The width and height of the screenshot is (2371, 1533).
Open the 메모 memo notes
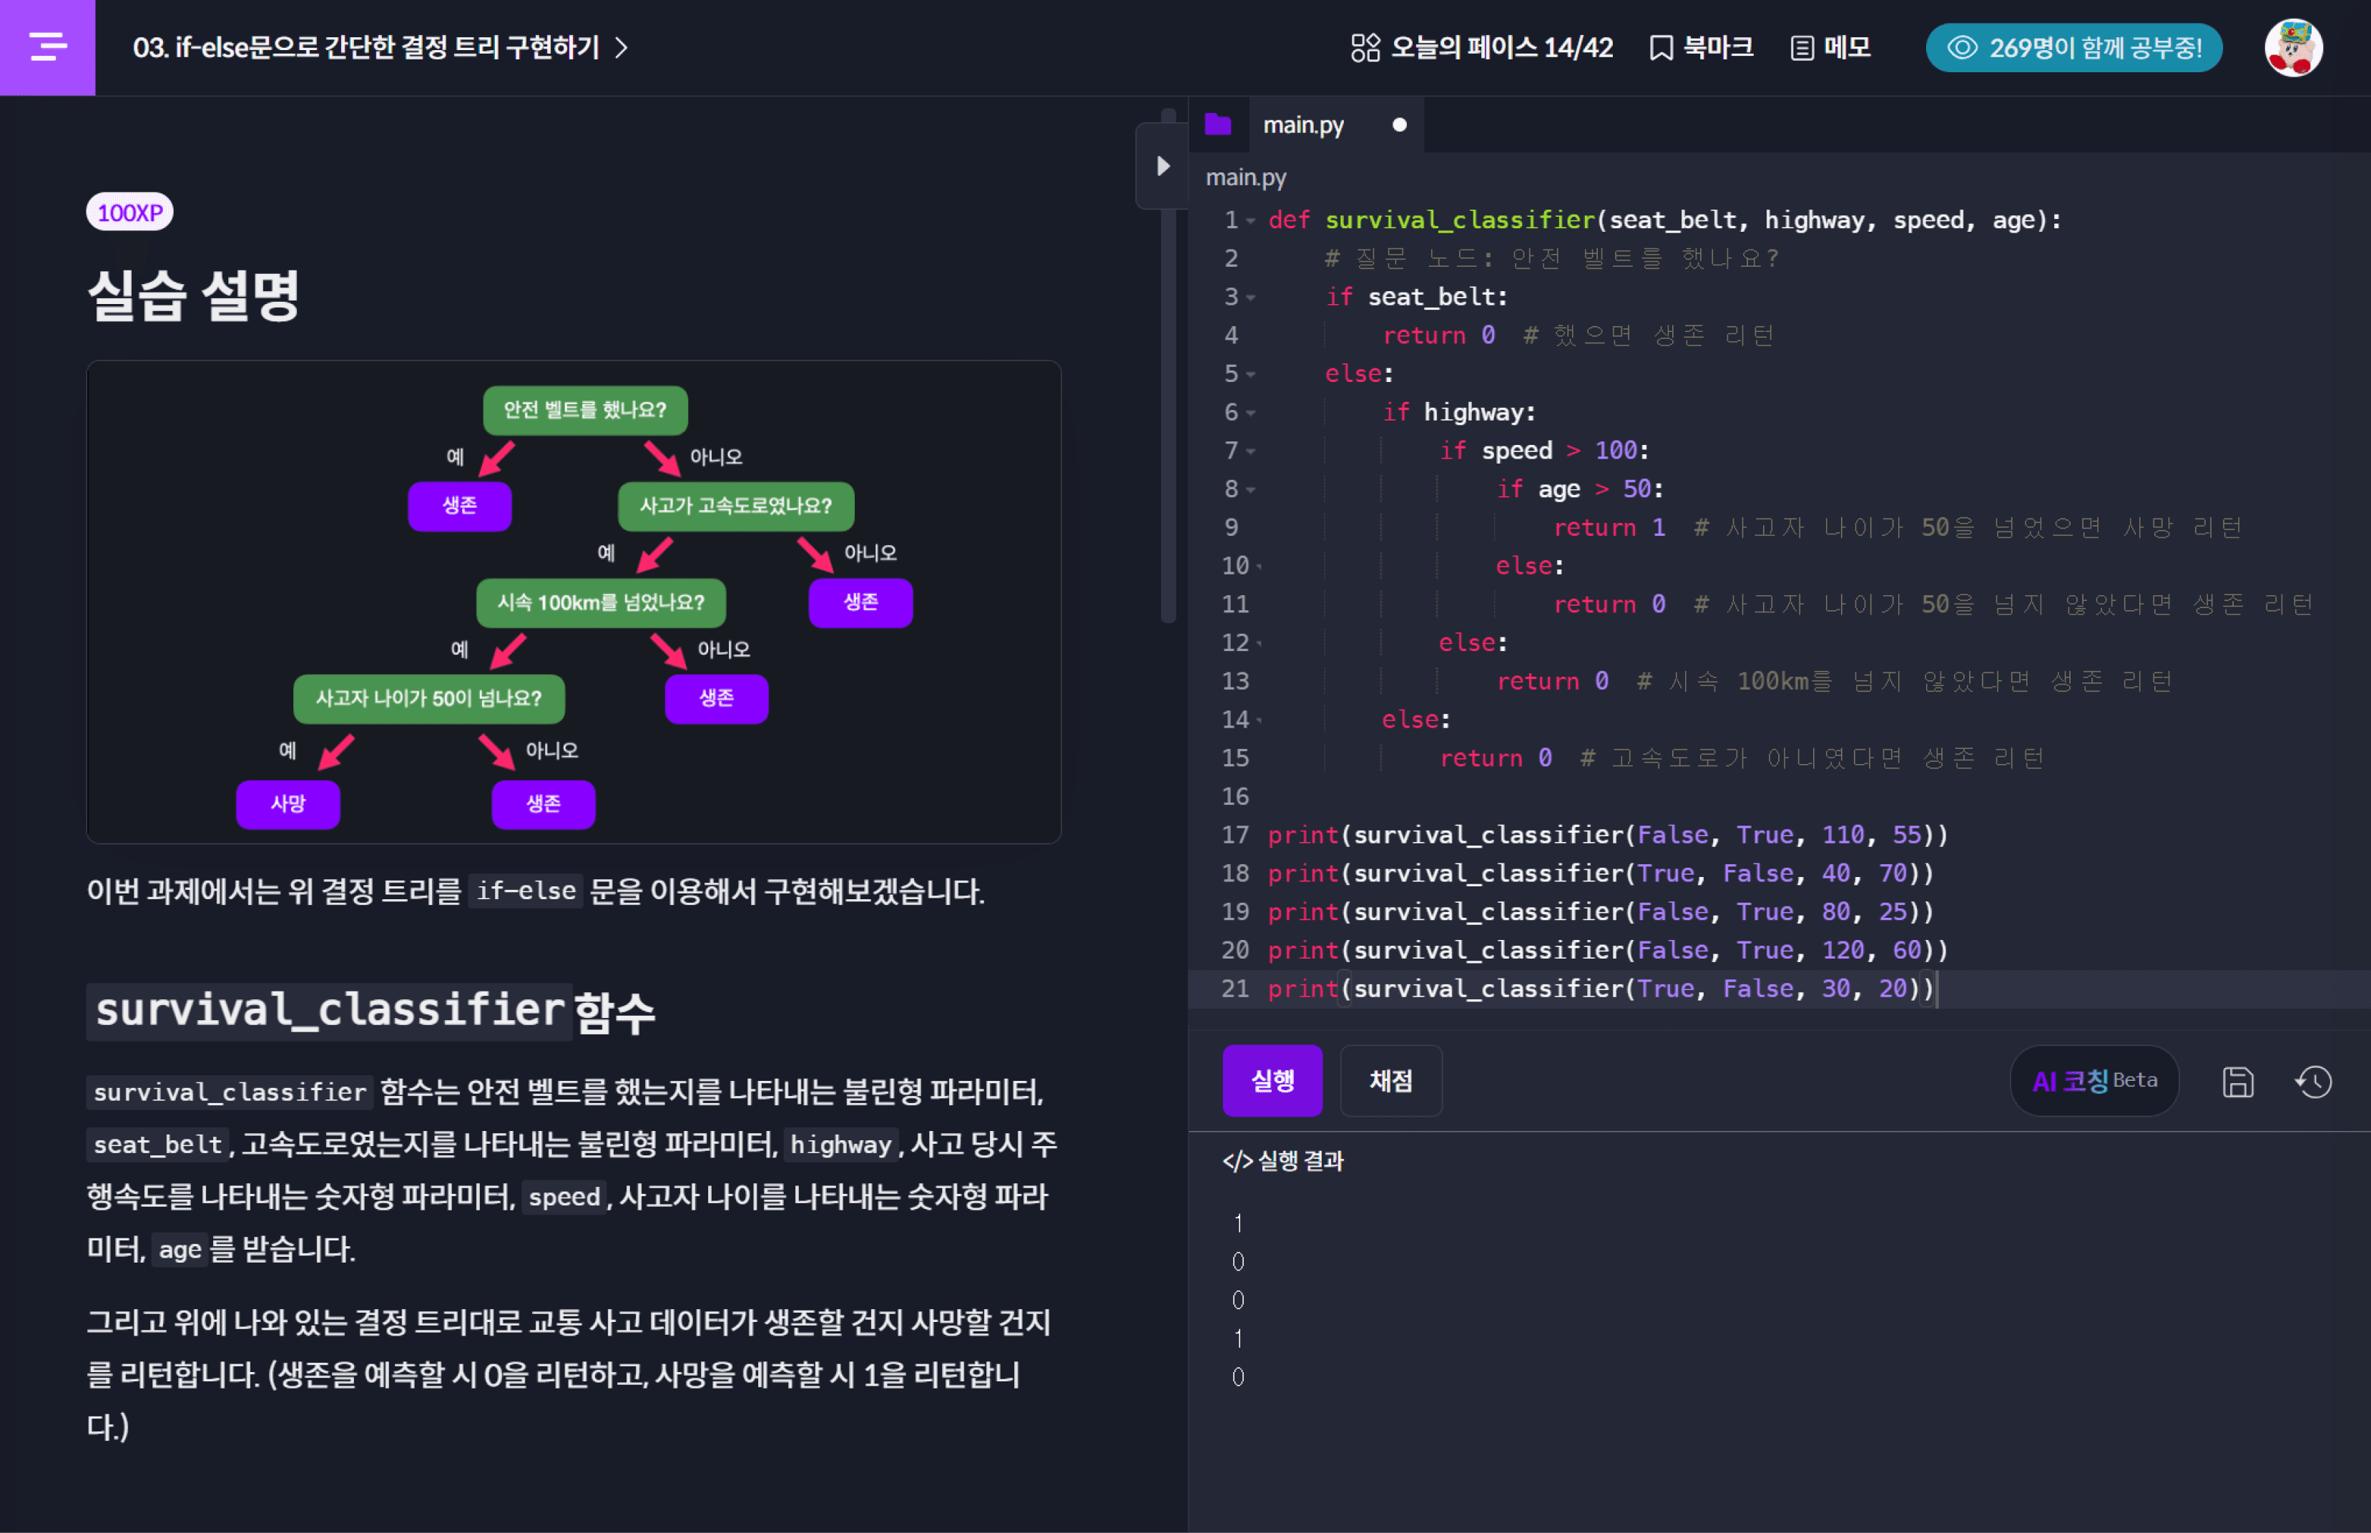pos(1830,46)
